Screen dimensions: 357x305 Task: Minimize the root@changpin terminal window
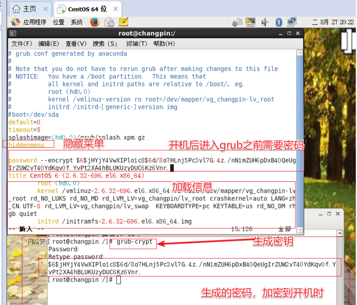click(x=281, y=34)
